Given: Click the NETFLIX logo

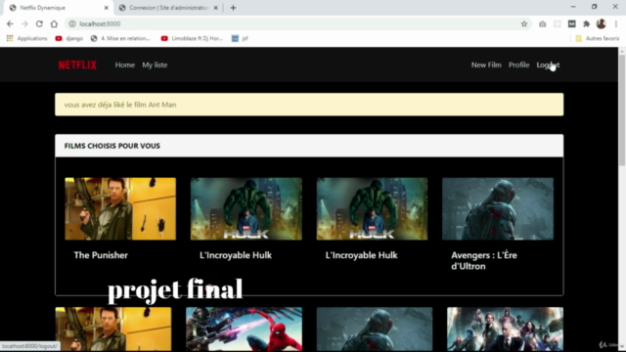Looking at the screenshot, I should pyautogui.click(x=77, y=65).
